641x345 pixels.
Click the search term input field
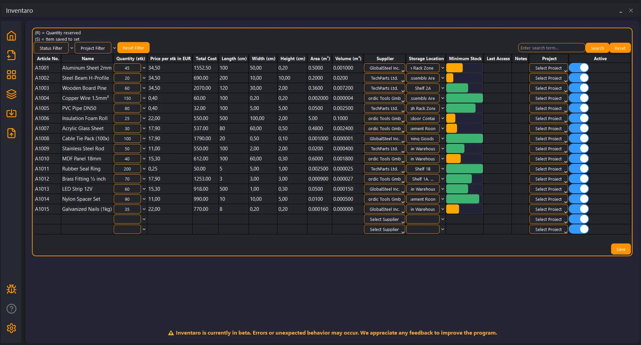(551, 47)
